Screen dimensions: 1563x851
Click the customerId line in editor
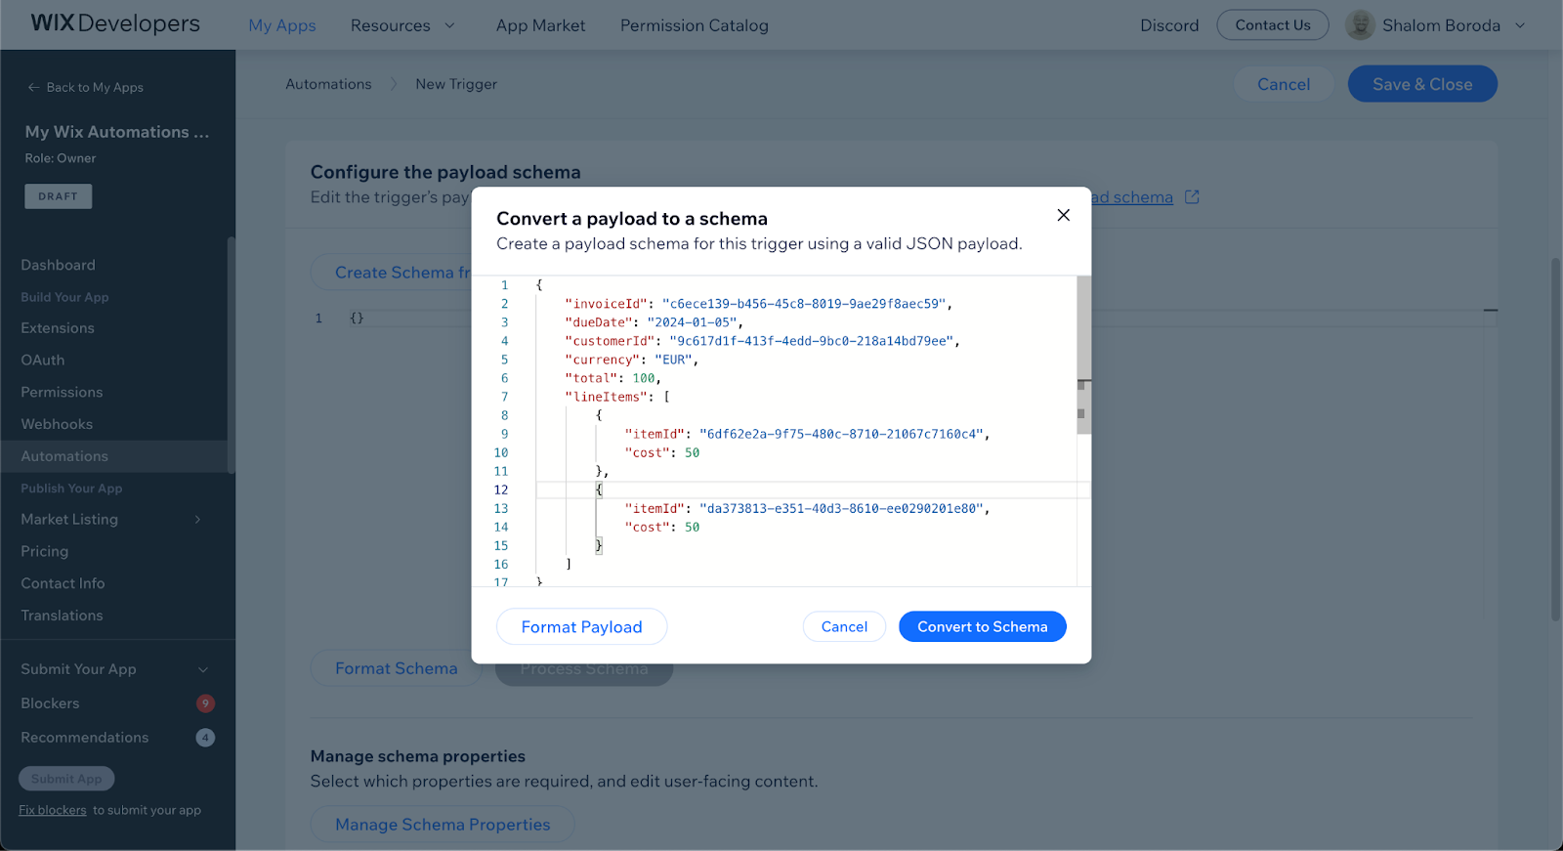pyautogui.click(x=762, y=341)
